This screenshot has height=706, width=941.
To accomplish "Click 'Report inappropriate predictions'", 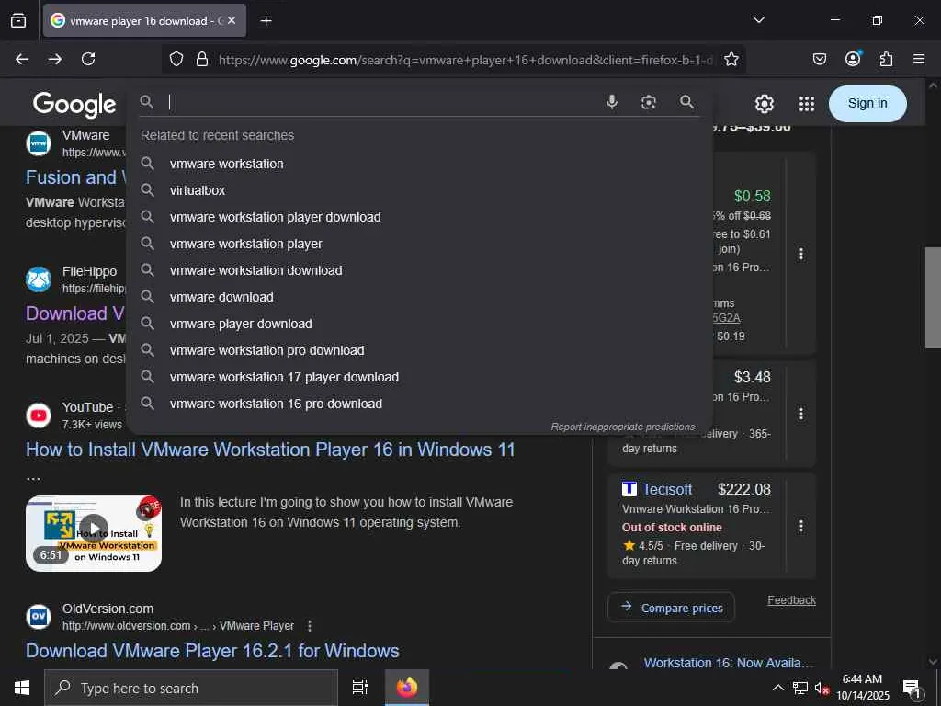I will [x=623, y=427].
